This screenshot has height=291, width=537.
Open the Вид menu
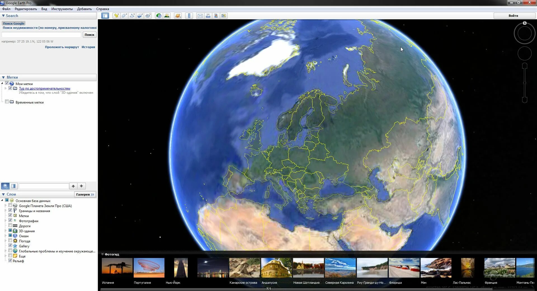tap(44, 9)
